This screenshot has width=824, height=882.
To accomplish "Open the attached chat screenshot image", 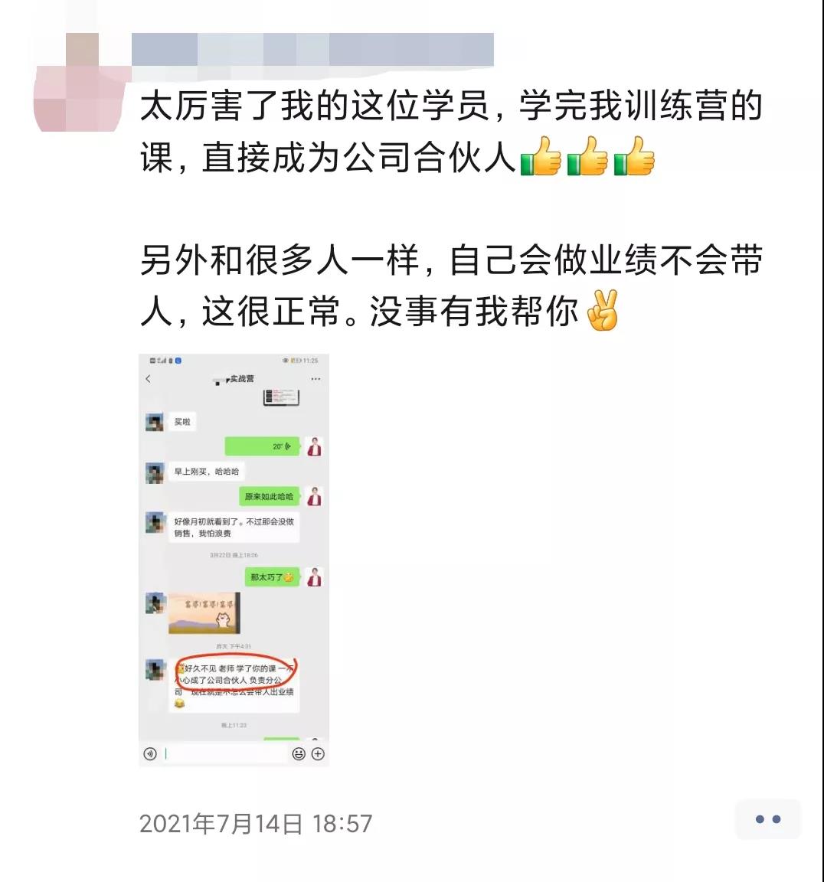I will [x=234, y=560].
